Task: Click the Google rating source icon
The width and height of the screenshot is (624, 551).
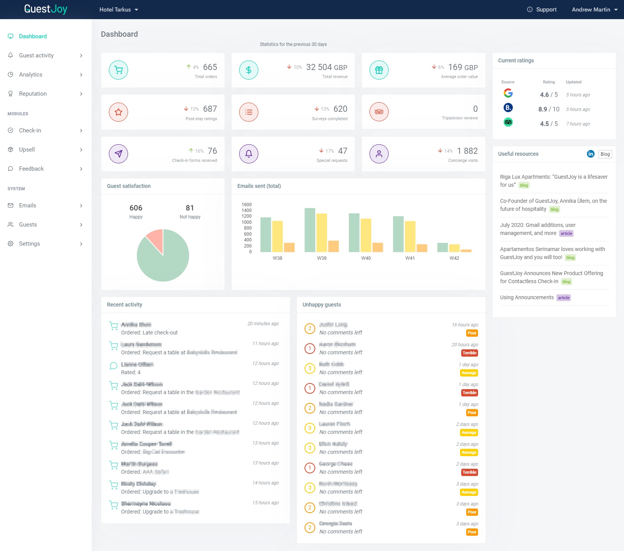Action: tap(508, 93)
